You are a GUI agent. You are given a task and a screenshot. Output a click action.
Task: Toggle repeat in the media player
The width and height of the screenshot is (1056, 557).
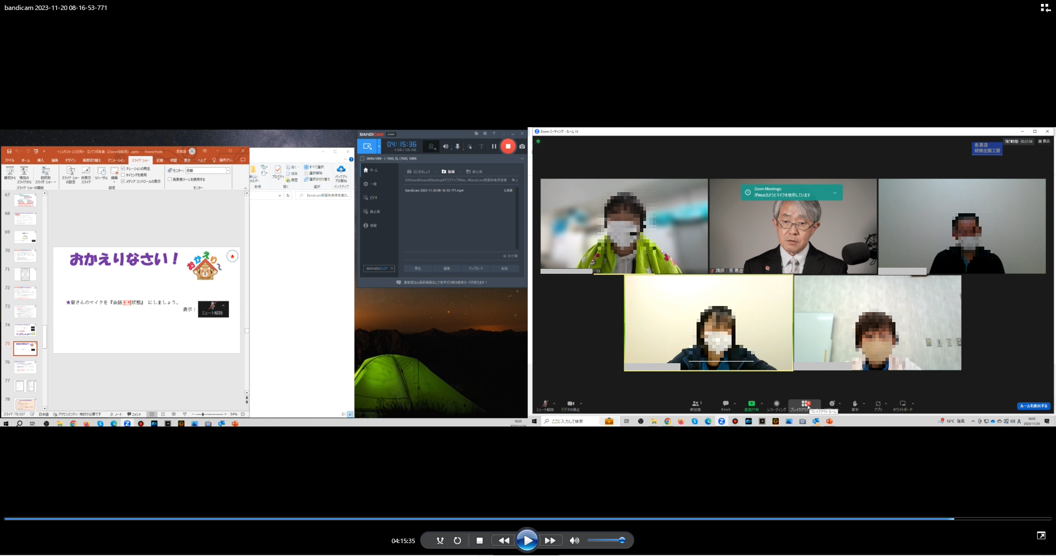pyautogui.click(x=457, y=540)
